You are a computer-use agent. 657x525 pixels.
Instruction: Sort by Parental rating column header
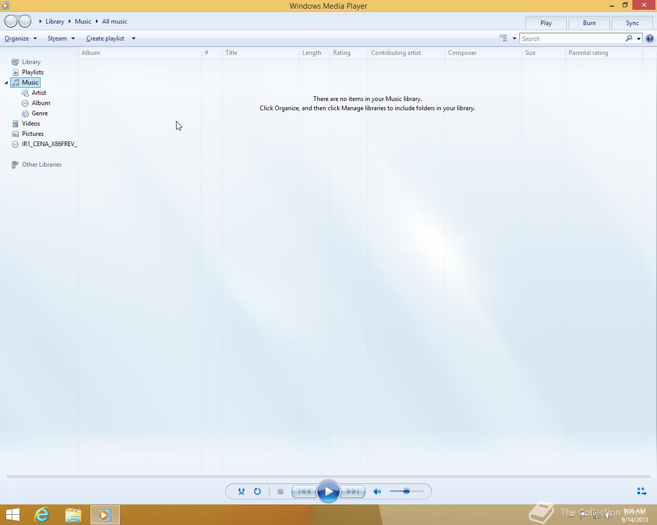pos(604,53)
